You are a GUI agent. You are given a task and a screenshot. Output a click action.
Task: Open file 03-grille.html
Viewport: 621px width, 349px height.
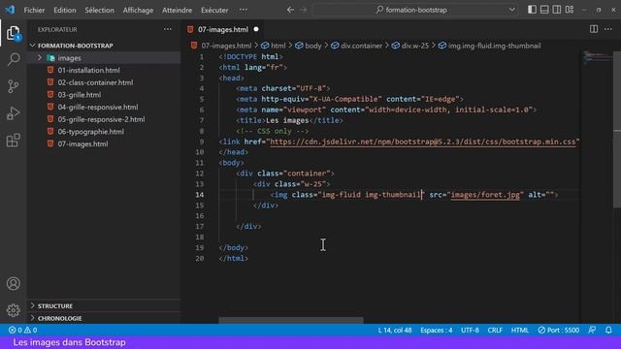pos(80,95)
